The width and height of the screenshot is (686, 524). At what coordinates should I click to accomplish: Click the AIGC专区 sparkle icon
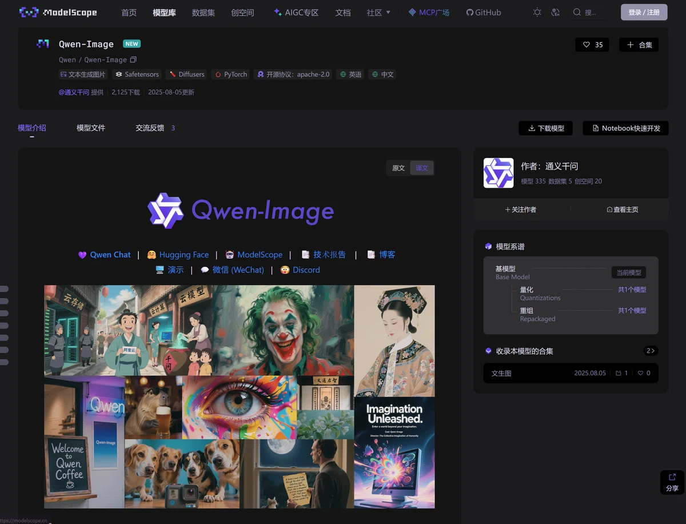pyautogui.click(x=278, y=12)
